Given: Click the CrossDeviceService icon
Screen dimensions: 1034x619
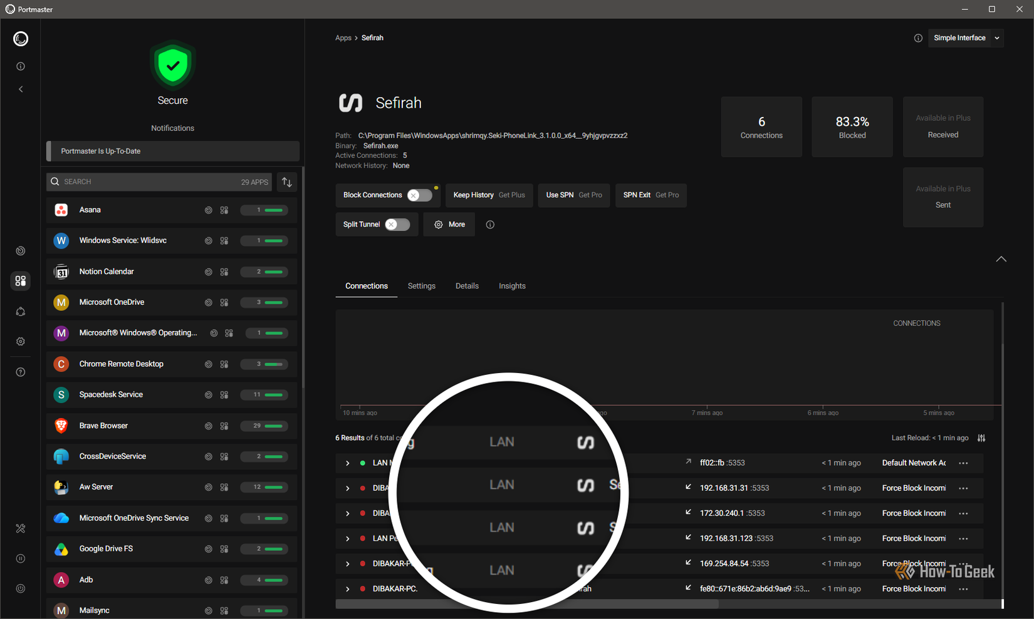Looking at the screenshot, I should (61, 457).
